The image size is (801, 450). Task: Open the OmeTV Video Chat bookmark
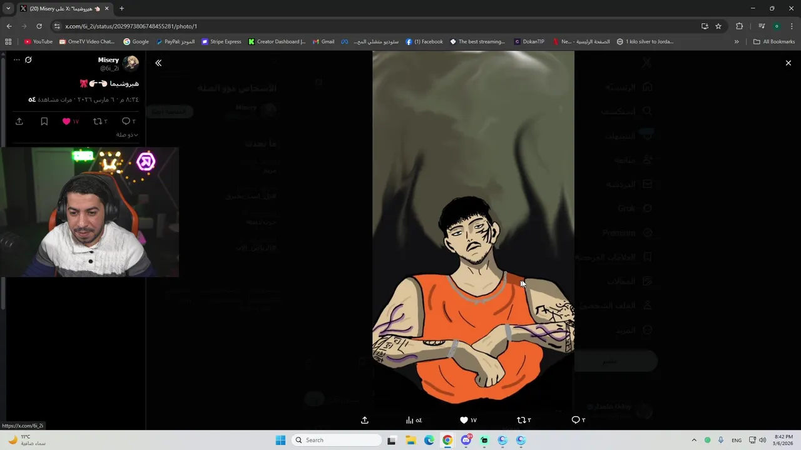(87, 42)
